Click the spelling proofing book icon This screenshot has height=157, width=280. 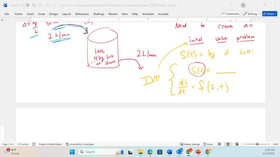(34, 144)
